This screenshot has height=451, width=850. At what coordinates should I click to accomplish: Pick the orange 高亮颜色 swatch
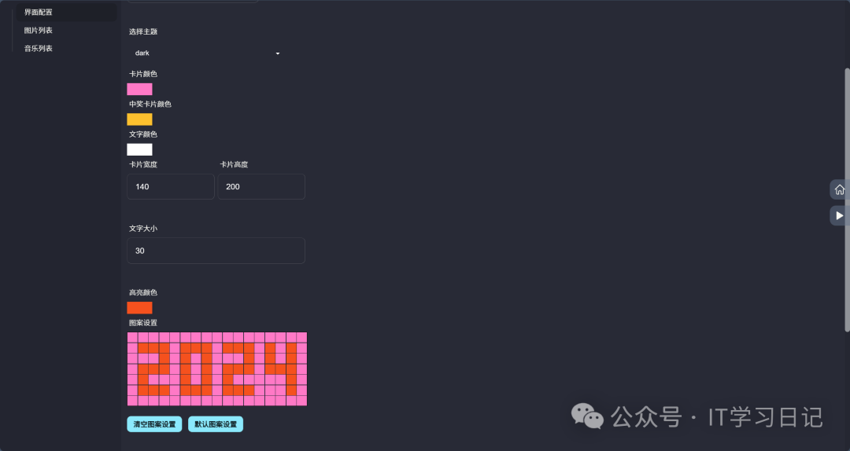click(139, 307)
